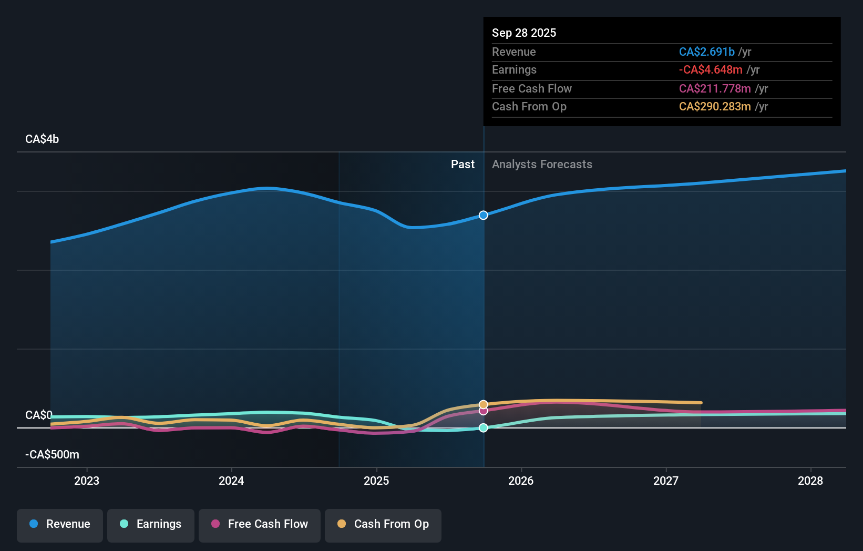Select the teal Earnings legend dot

(124, 524)
